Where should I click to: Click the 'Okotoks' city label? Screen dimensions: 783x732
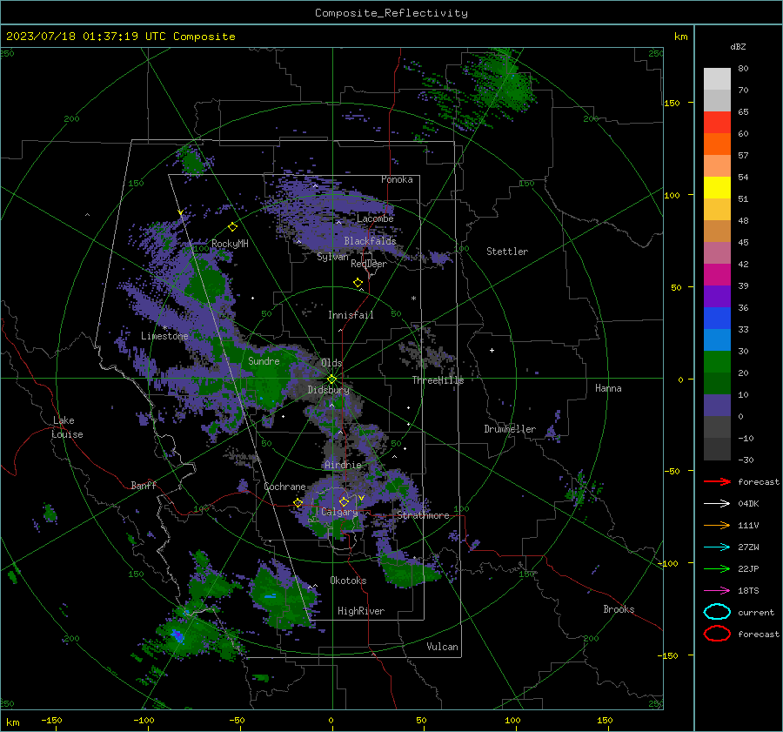coord(348,581)
